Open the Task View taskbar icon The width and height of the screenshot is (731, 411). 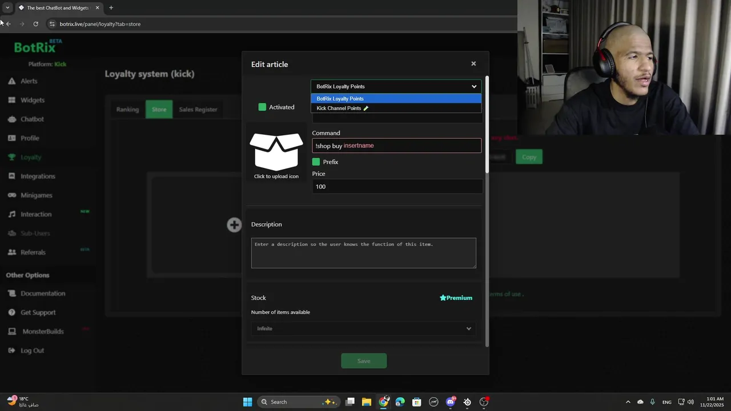click(x=350, y=402)
